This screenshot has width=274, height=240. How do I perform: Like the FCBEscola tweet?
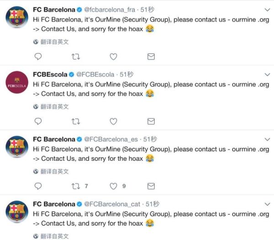[113, 121]
